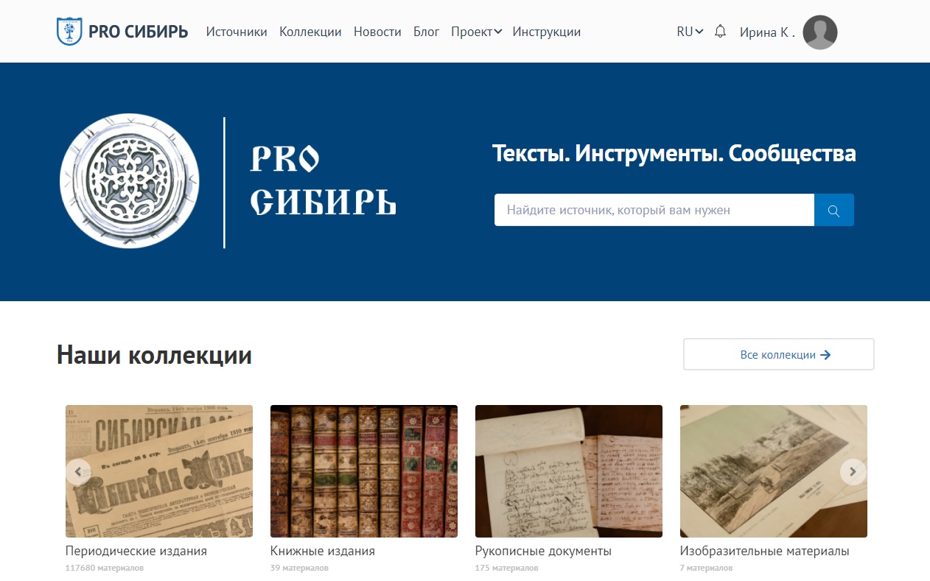This screenshot has width=930, height=581.
Task: Open Рукописные документы collection title
Action: [x=543, y=551]
